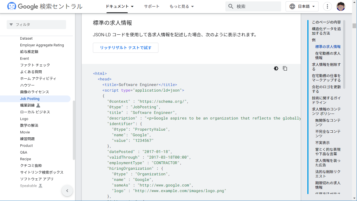Jump to 法的な削除リクエスト section
The width and height of the screenshot is (357, 201).
pyautogui.click(x=328, y=174)
